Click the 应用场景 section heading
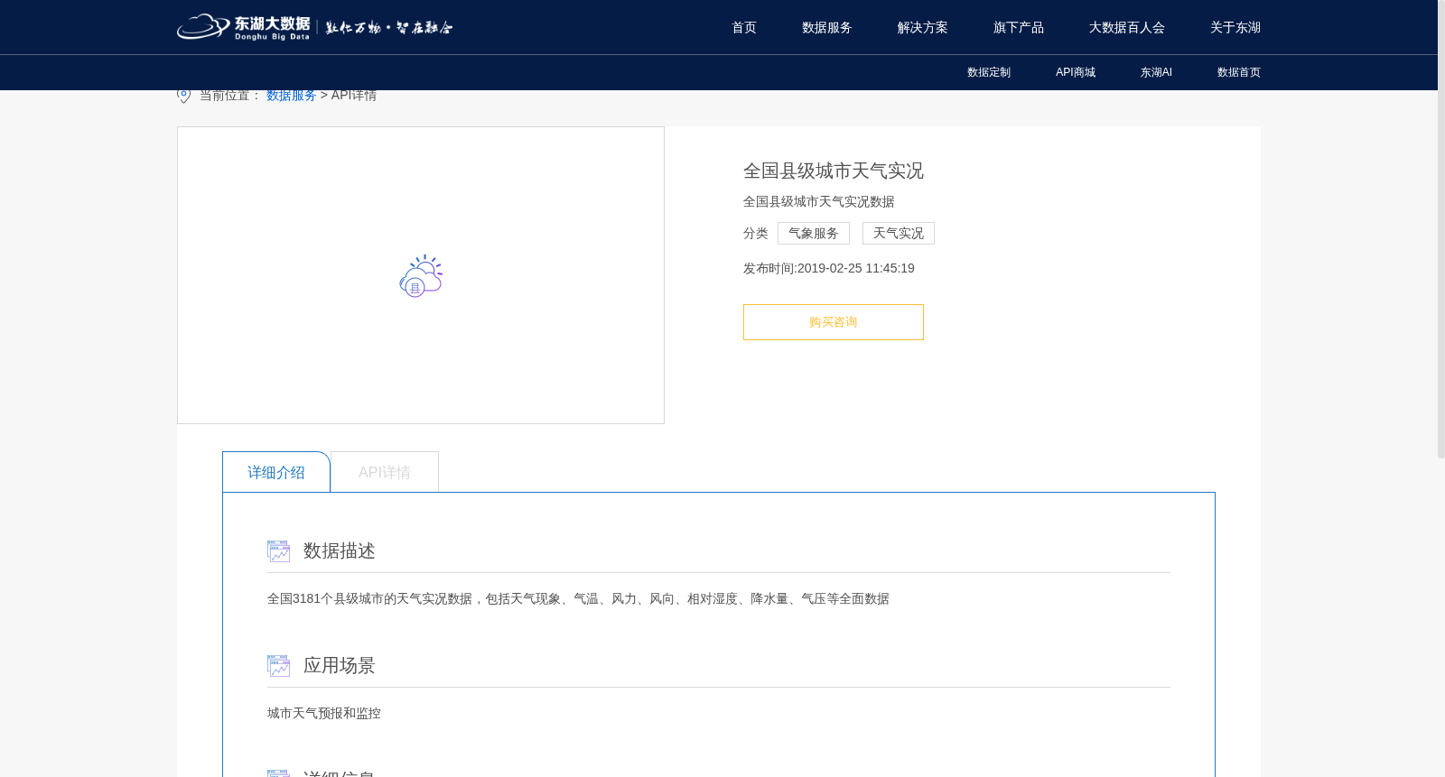1445x777 pixels. 340,665
